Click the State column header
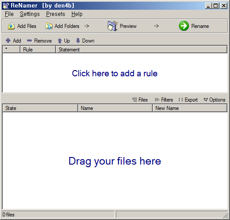Screen dimensions: 230x220 (x=40, y=108)
